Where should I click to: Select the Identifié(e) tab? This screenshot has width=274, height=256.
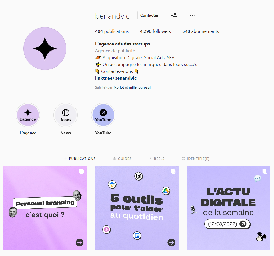point(195,159)
